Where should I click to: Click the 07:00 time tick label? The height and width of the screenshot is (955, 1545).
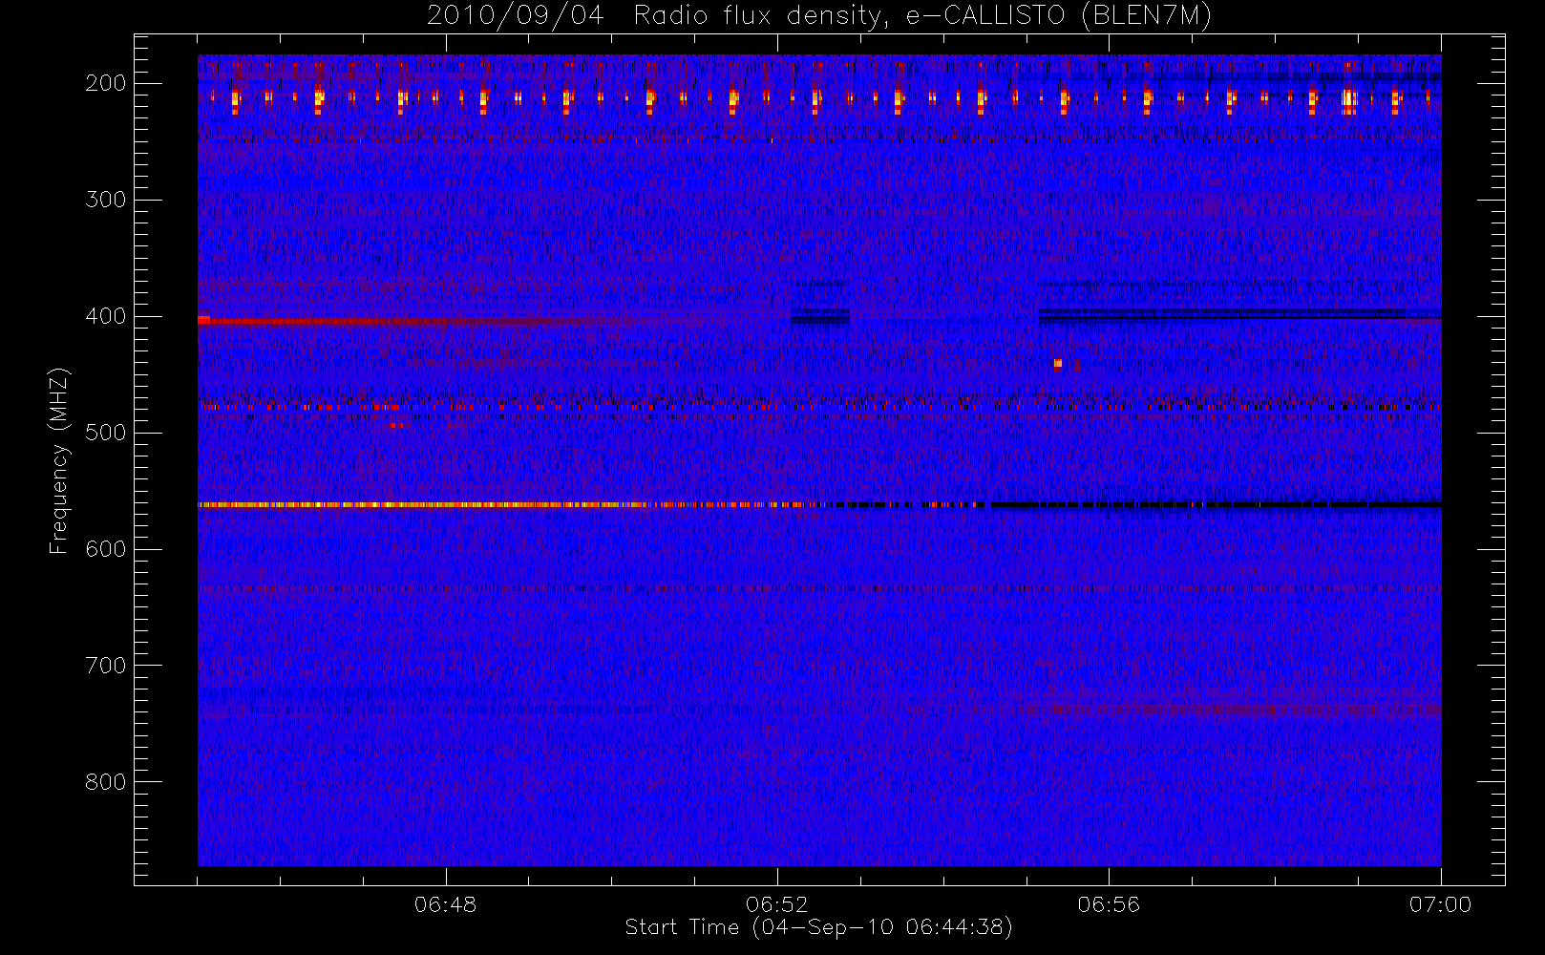(1440, 904)
